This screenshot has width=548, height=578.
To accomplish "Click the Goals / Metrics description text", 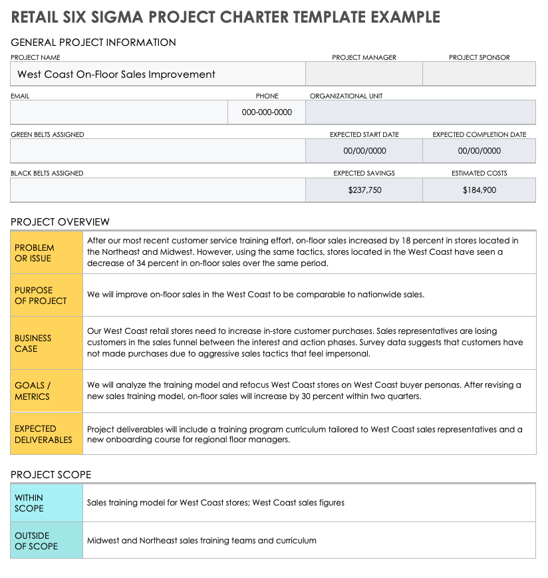I will click(304, 390).
